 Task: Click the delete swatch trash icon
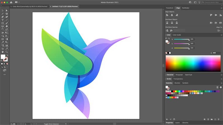tap(219, 119)
